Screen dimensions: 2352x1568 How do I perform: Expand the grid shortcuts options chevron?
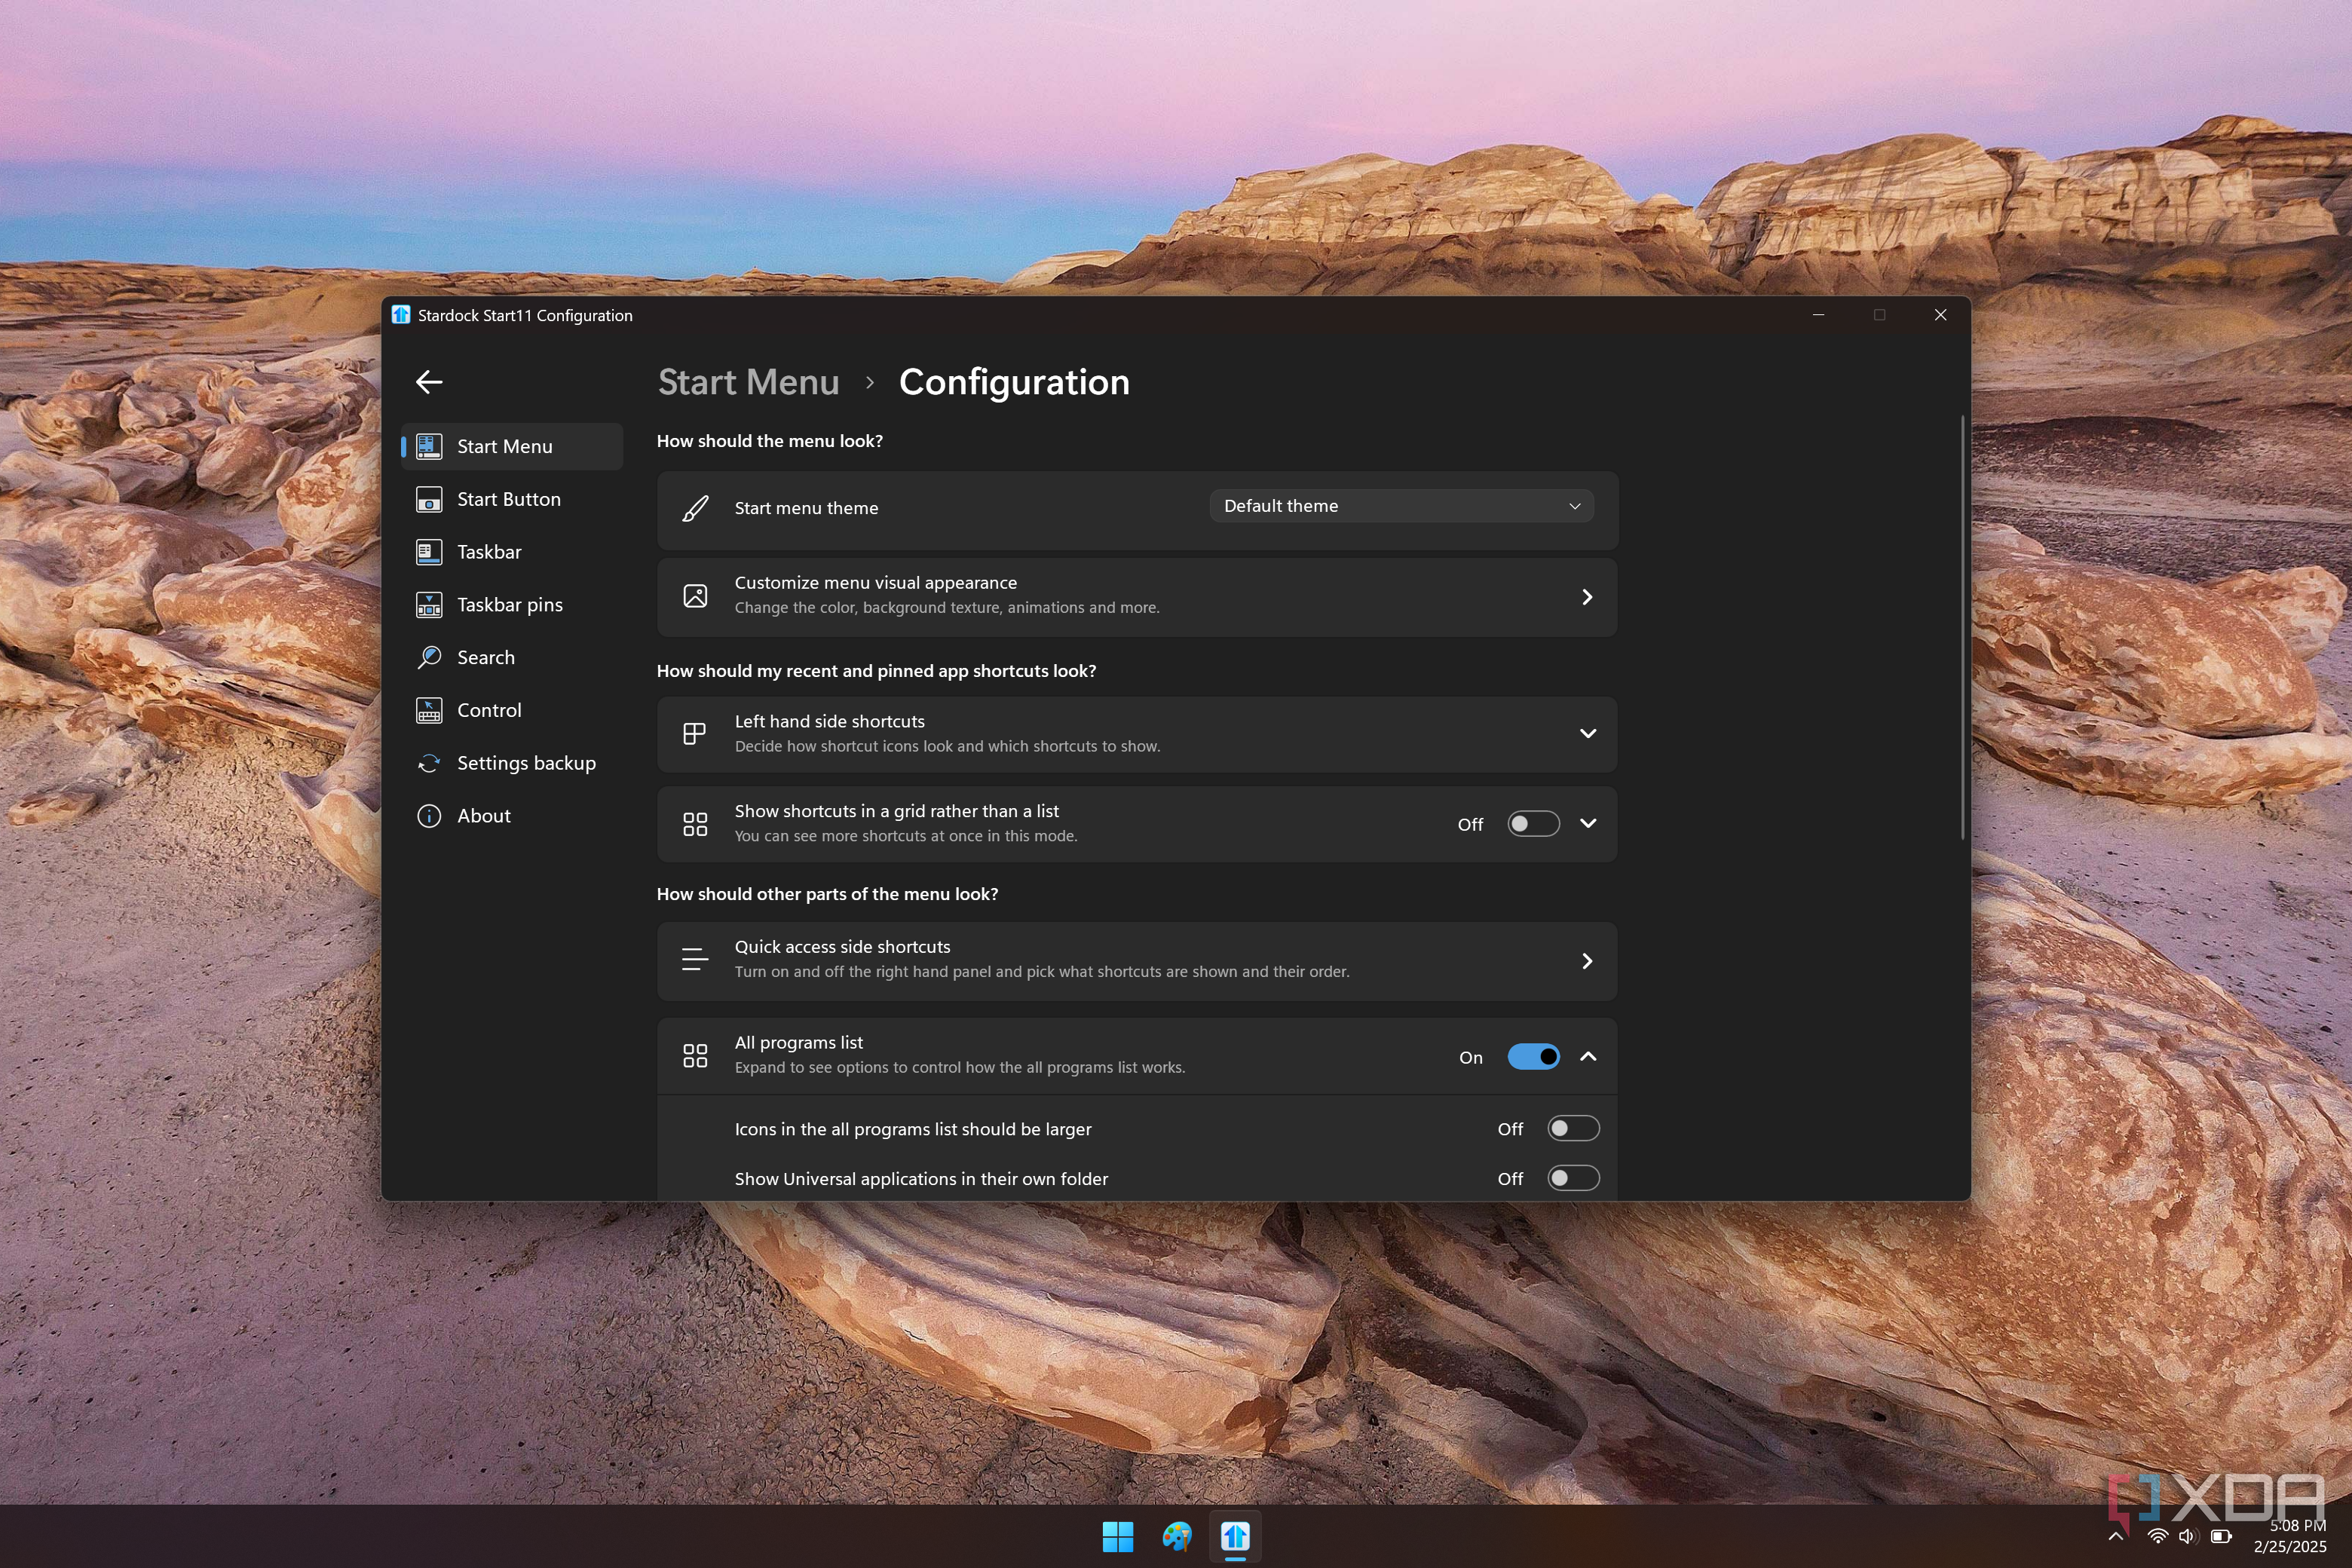pos(1587,823)
